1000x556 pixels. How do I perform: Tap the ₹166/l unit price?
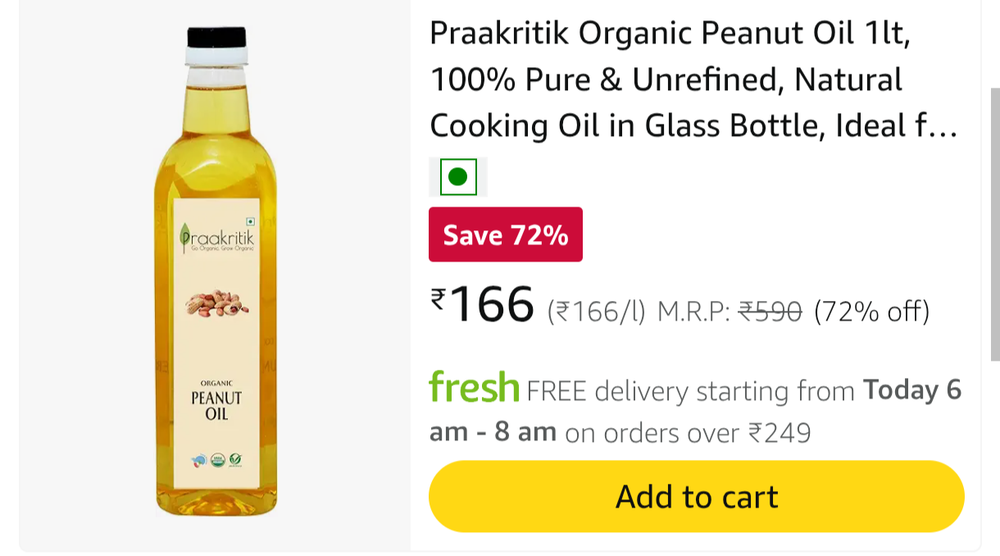click(x=597, y=312)
